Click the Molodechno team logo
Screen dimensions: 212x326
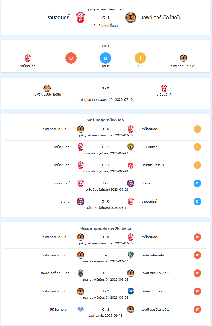pos(131,255)
